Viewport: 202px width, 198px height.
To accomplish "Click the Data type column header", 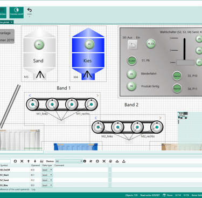I will (x=47, y=165).
